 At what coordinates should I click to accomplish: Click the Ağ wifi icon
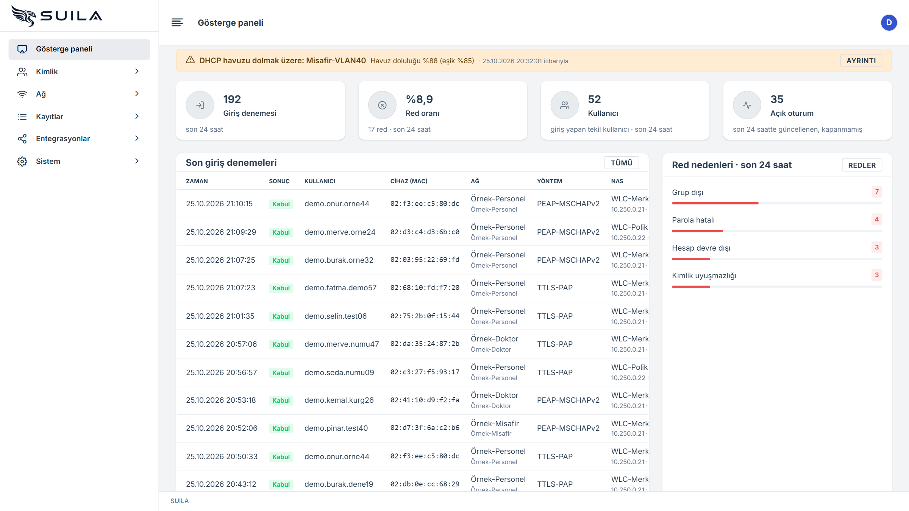pyautogui.click(x=22, y=94)
